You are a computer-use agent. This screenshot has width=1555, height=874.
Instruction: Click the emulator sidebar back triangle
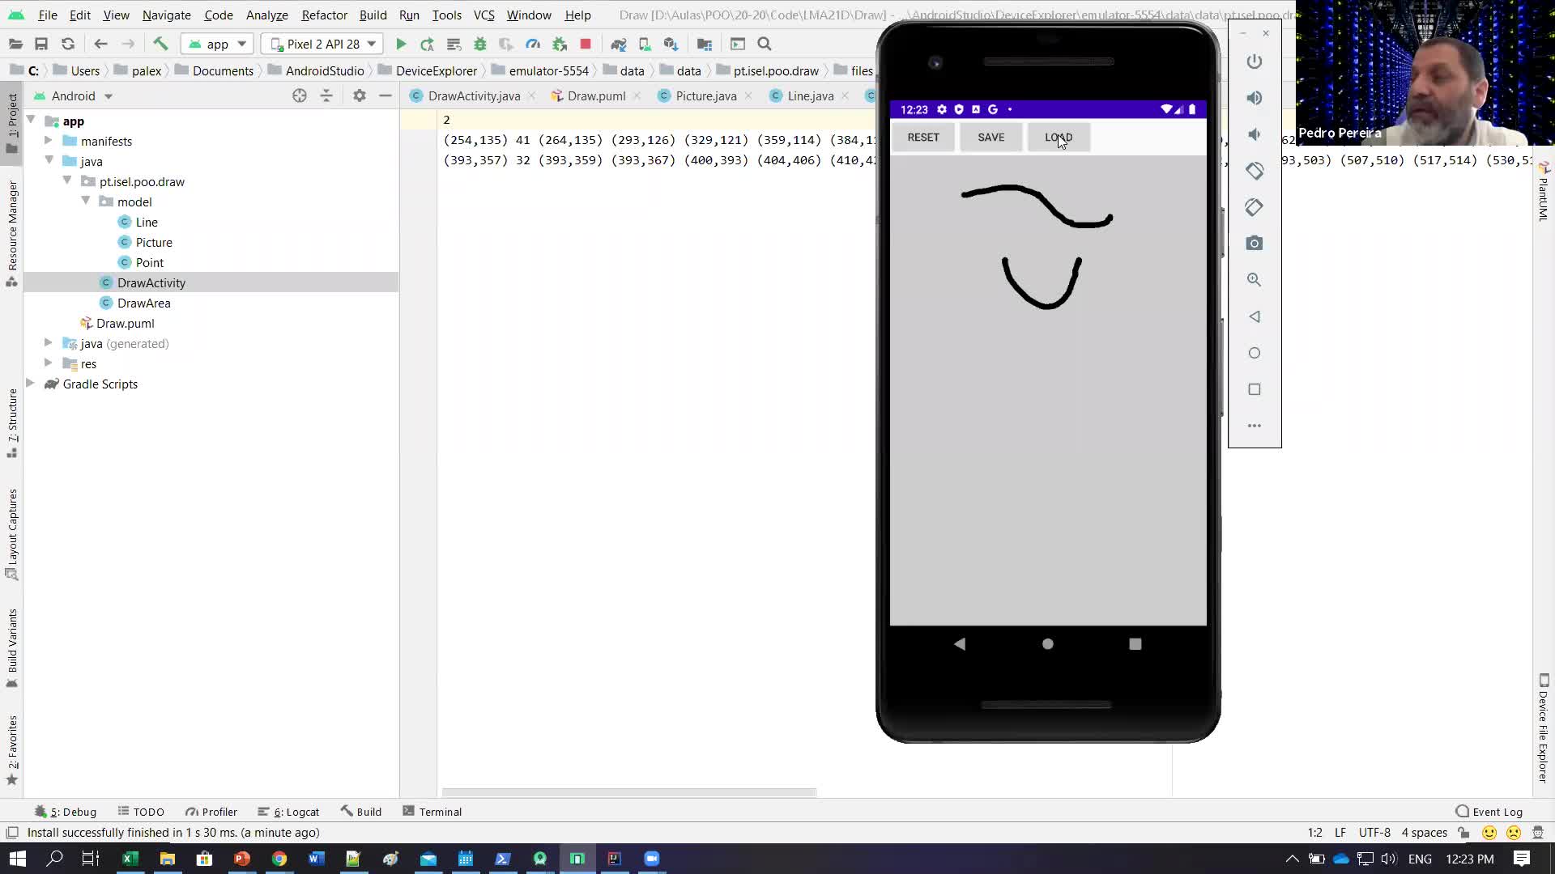[1255, 316]
